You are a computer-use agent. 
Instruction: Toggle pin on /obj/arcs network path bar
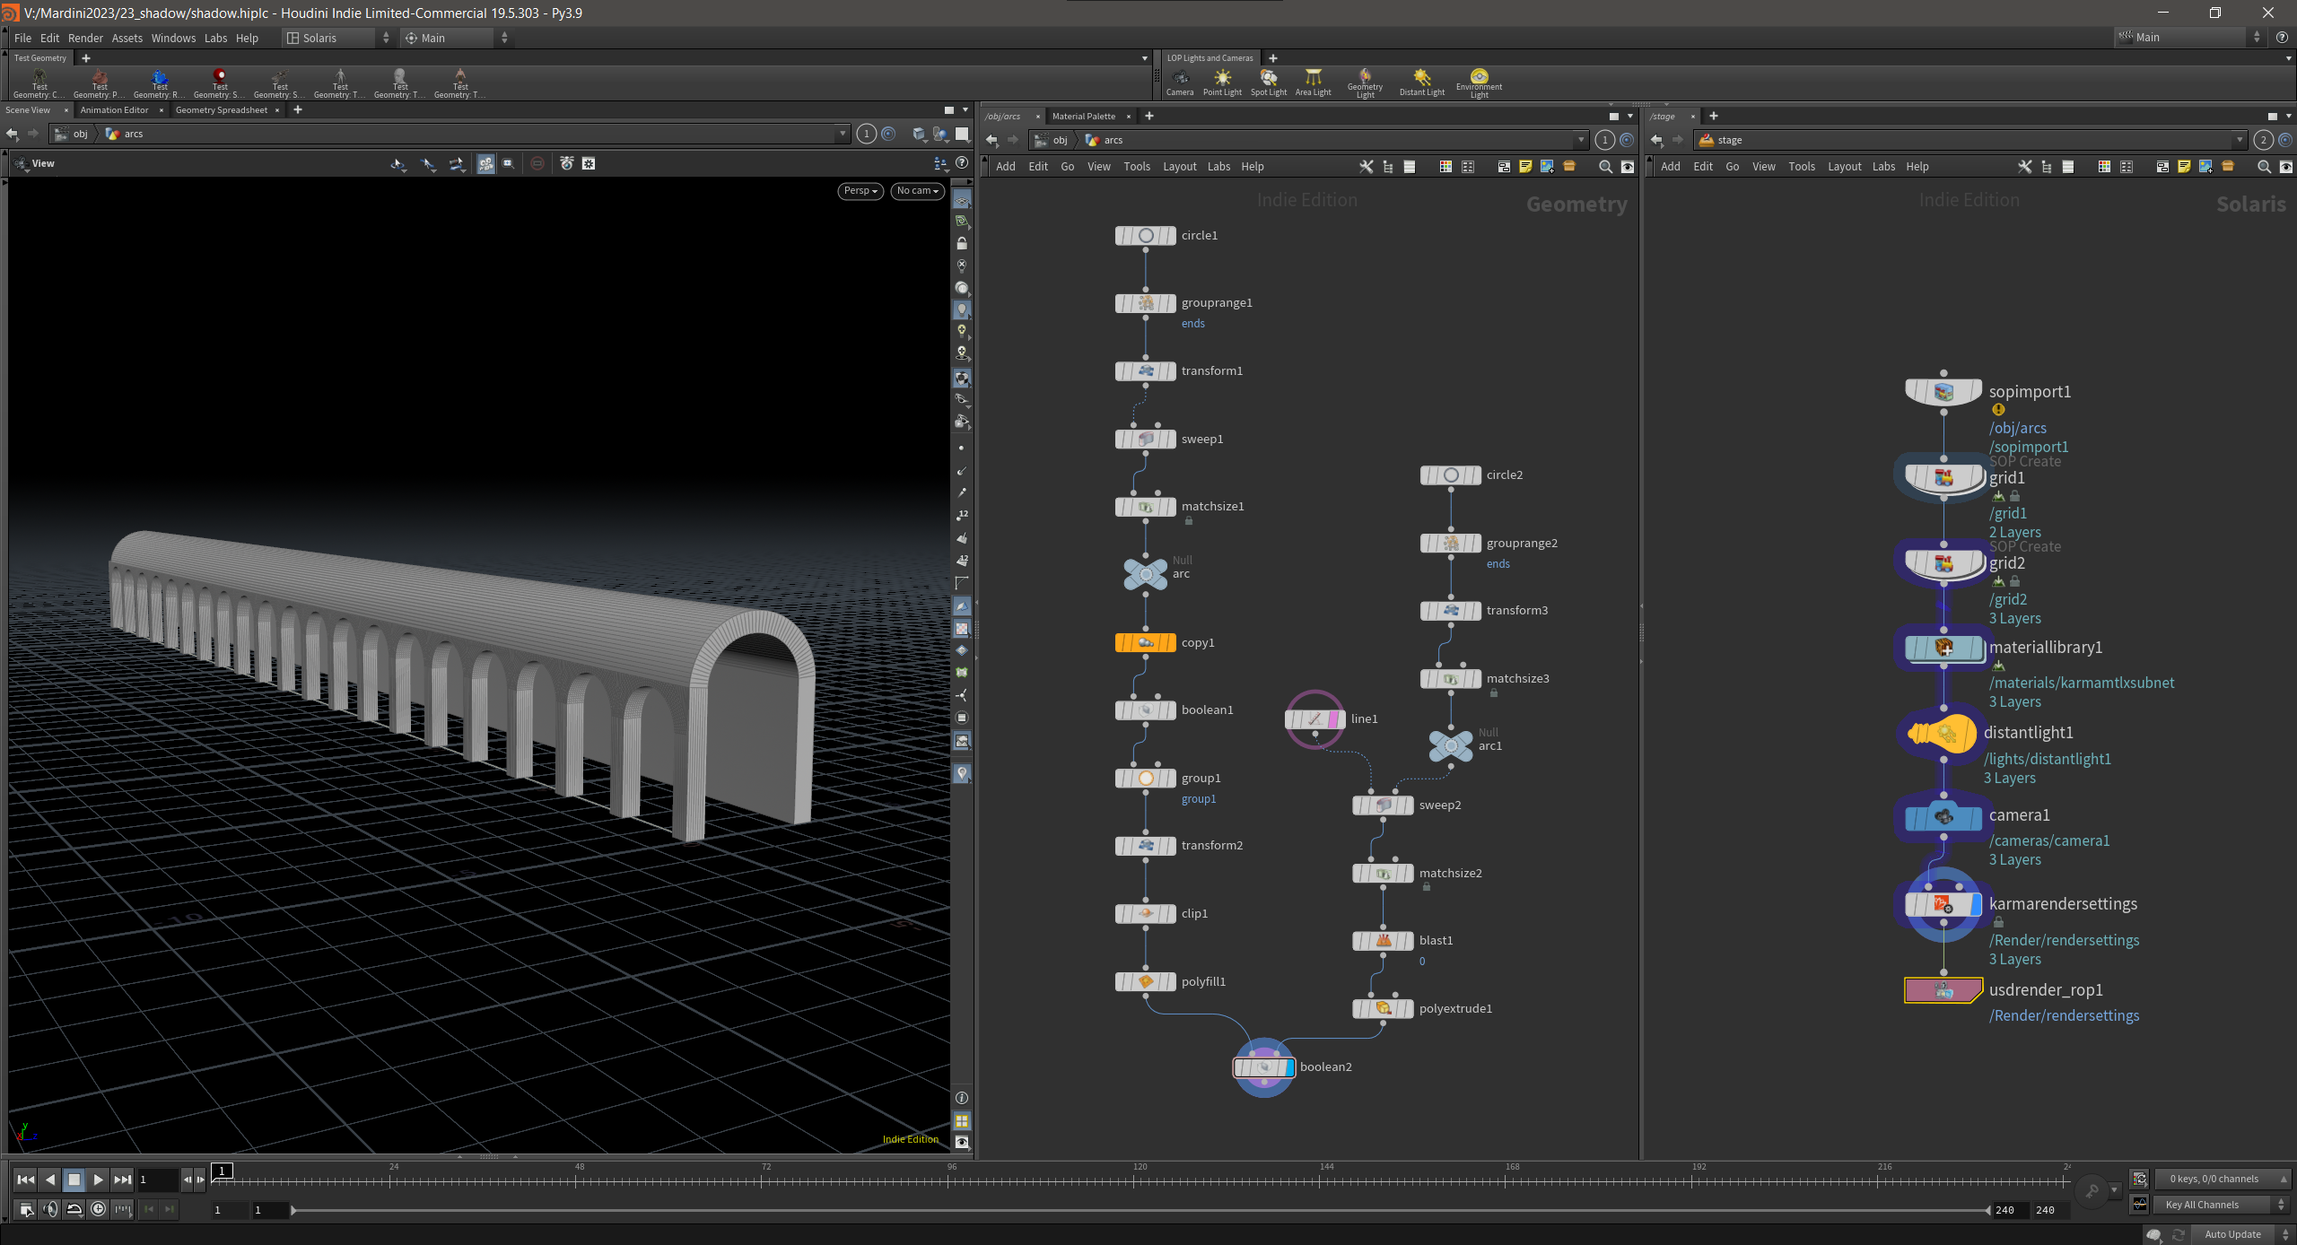1604,140
